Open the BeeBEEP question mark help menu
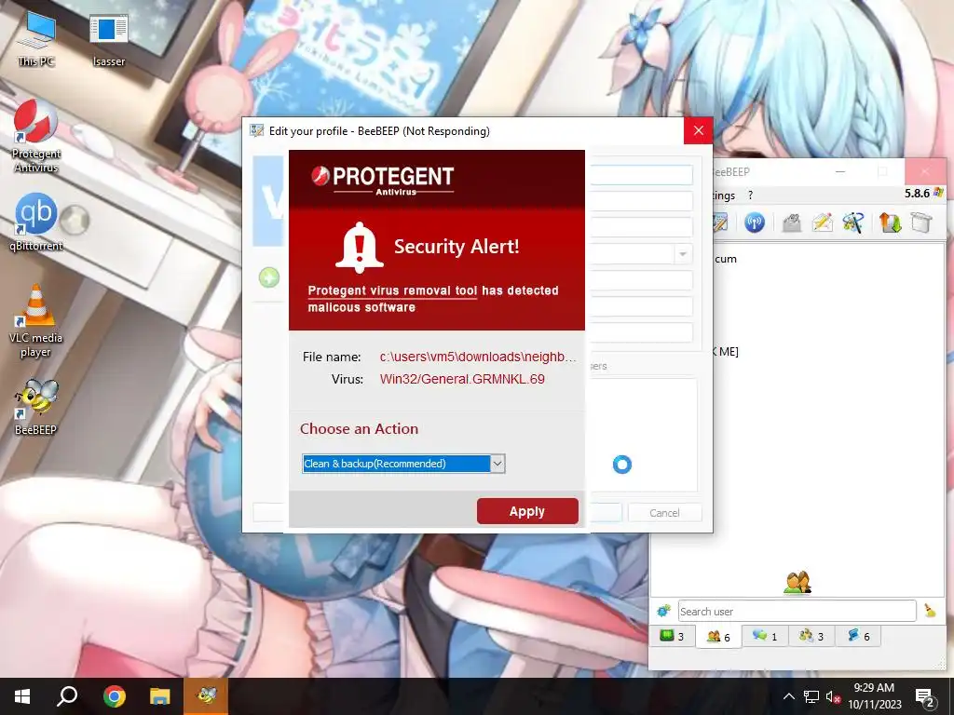This screenshot has height=715, width=954. coord(750,196)
